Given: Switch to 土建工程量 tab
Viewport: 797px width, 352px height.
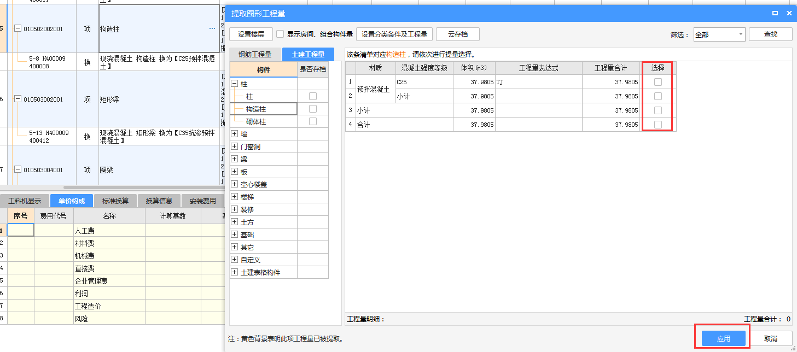Looking at the screenshot, I should pos(308,54).
